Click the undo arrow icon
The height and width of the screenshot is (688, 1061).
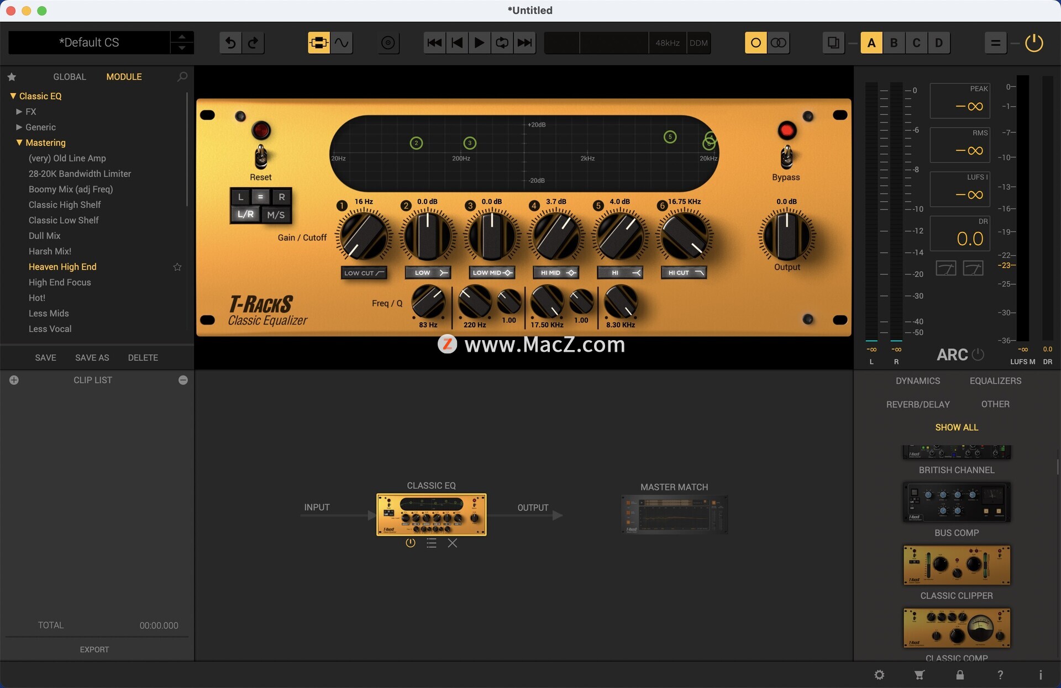point(230,43)
